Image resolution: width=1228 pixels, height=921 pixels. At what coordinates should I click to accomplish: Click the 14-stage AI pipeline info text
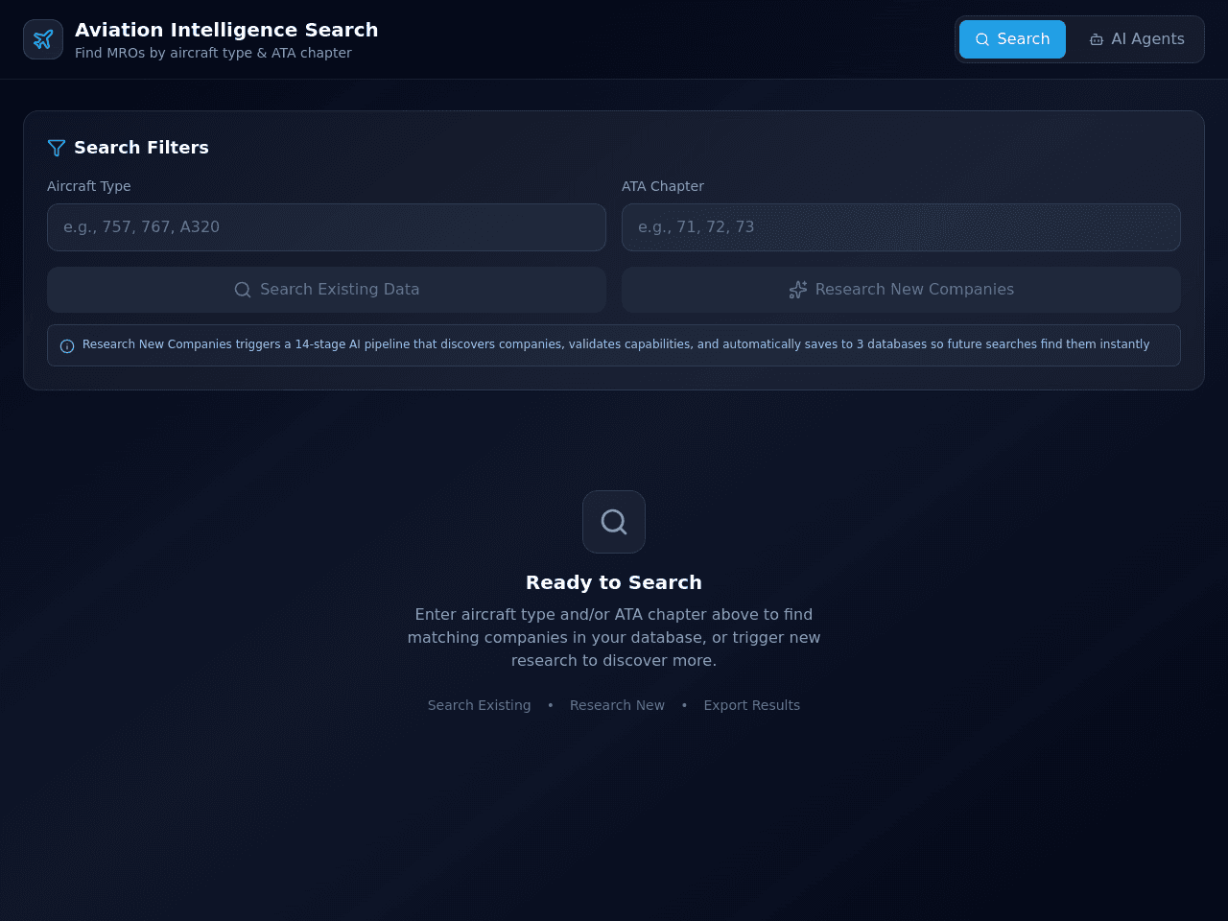[x=616, y=344]
